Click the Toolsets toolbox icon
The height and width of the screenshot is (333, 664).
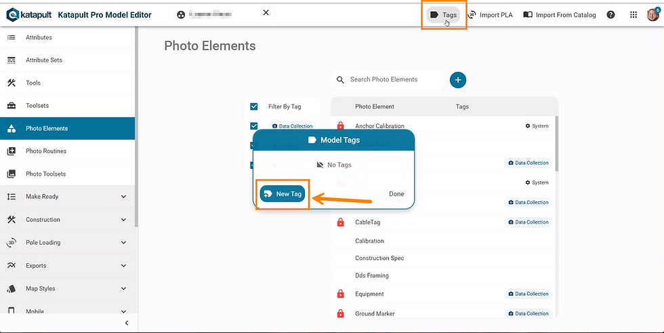click(12, 106)
